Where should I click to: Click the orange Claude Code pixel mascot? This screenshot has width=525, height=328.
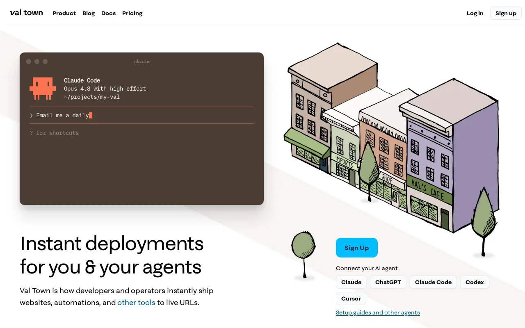43,88
